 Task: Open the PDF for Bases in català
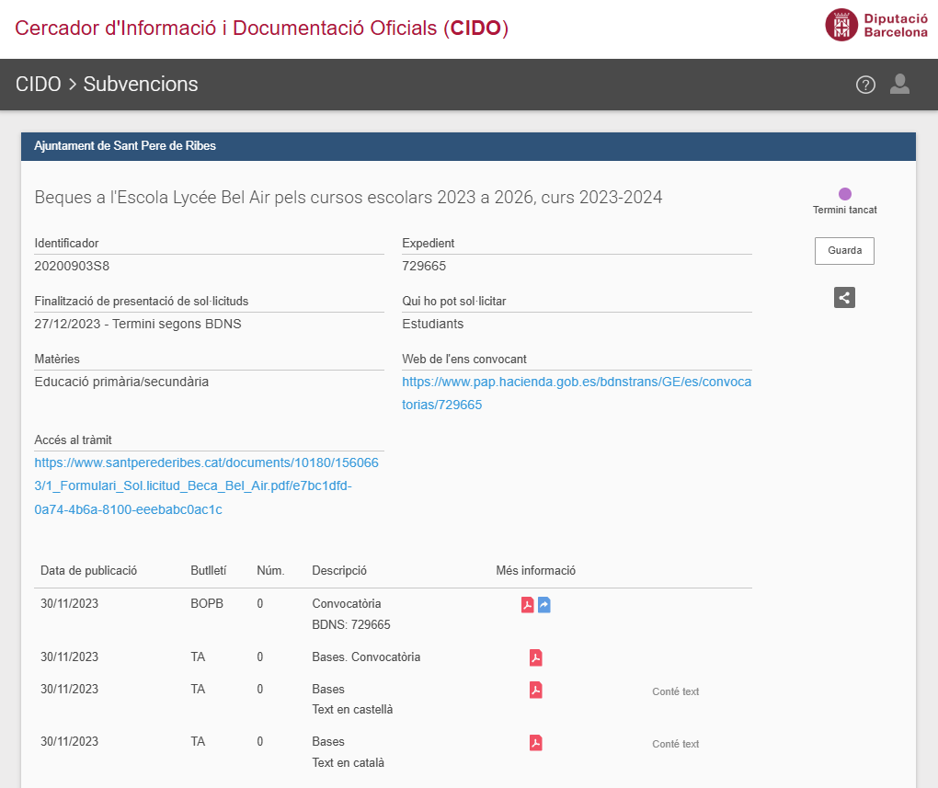click(535, 743)
